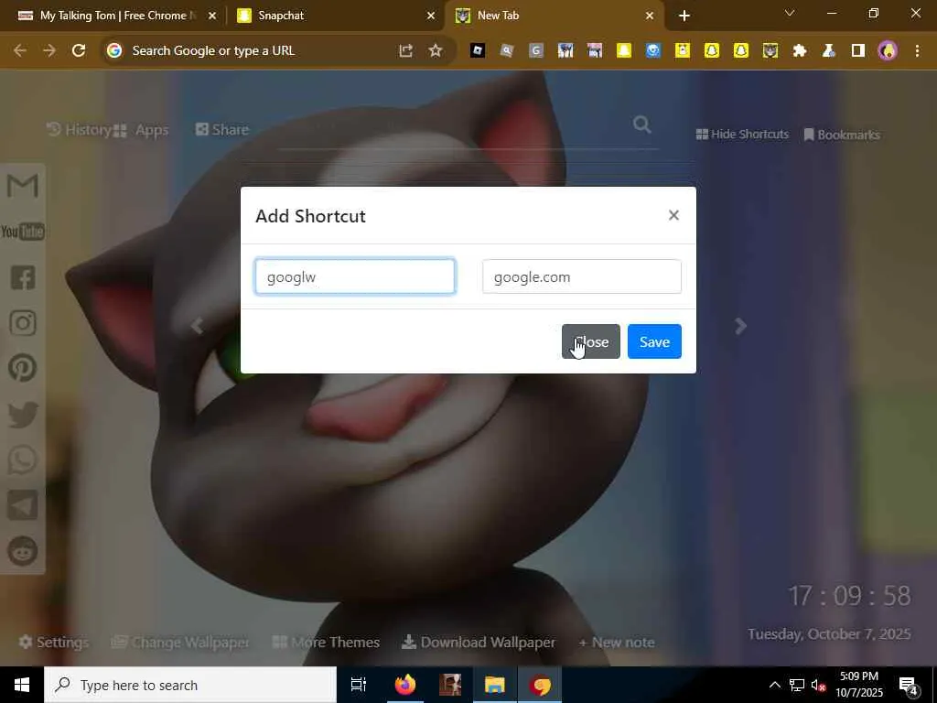The height and width of the screenshot is (703, 937).
Task: Open Apps on the new tab page
Action: (141, 130)
